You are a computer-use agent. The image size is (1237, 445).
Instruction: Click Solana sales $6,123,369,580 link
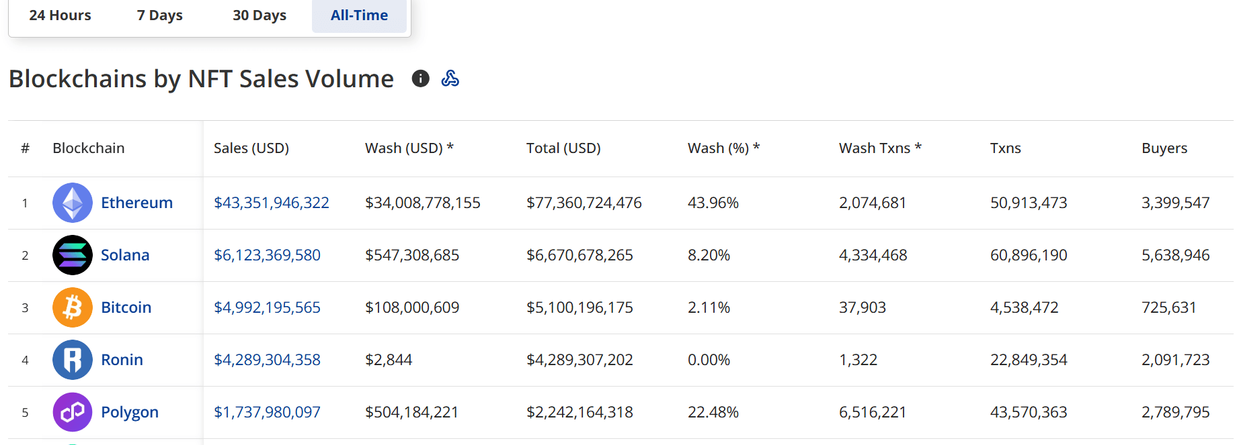(x=267, y=255)
